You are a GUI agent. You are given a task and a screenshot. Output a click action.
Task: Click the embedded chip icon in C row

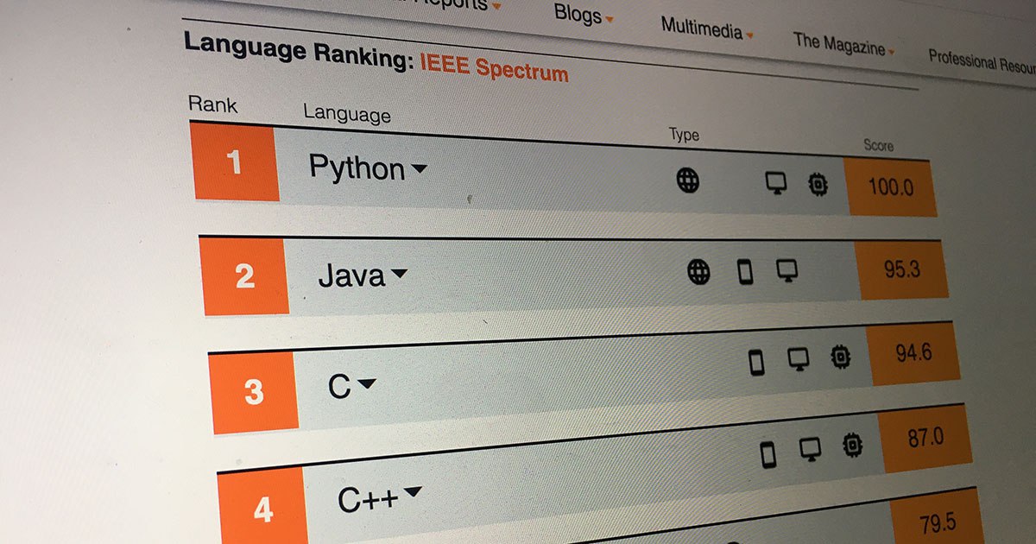[840, 357]
